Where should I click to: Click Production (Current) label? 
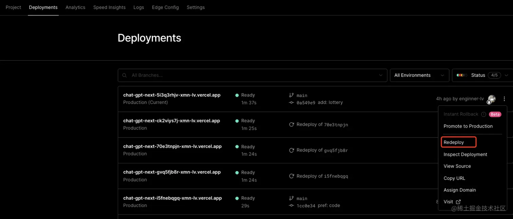[x=146, y=102]
